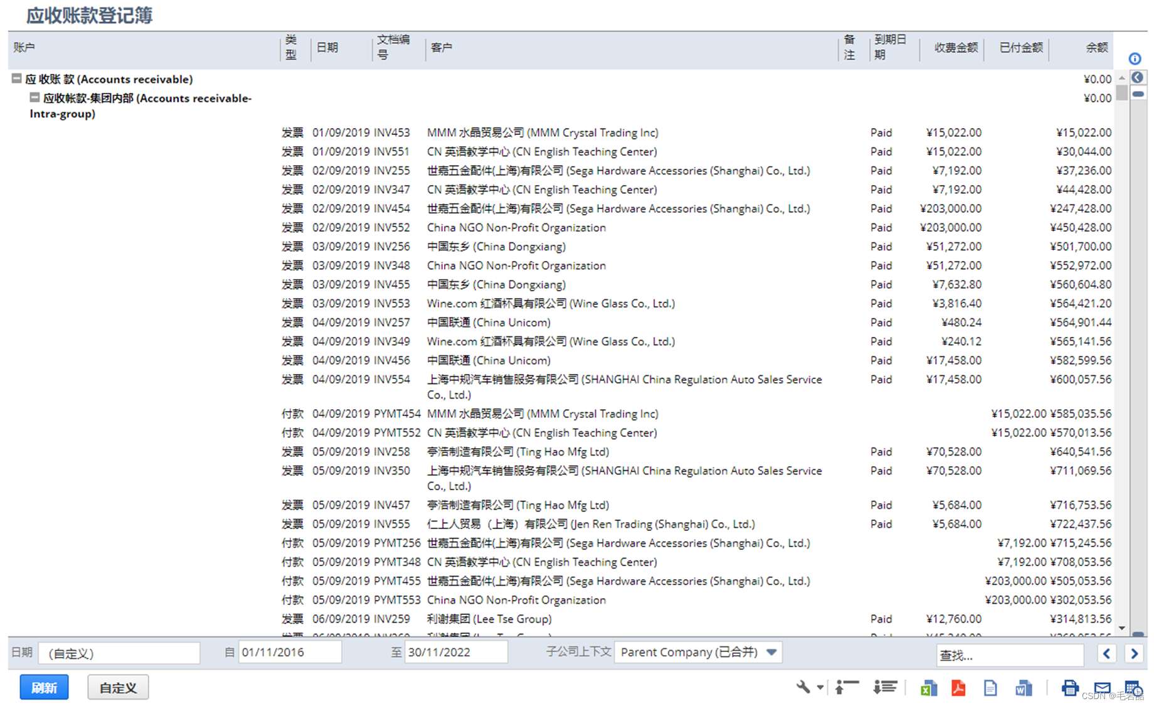This screenshot has width=1154, height=706.
Task: Edit the end date 30/11/2022 field
Action: click(x=456, y=652)
